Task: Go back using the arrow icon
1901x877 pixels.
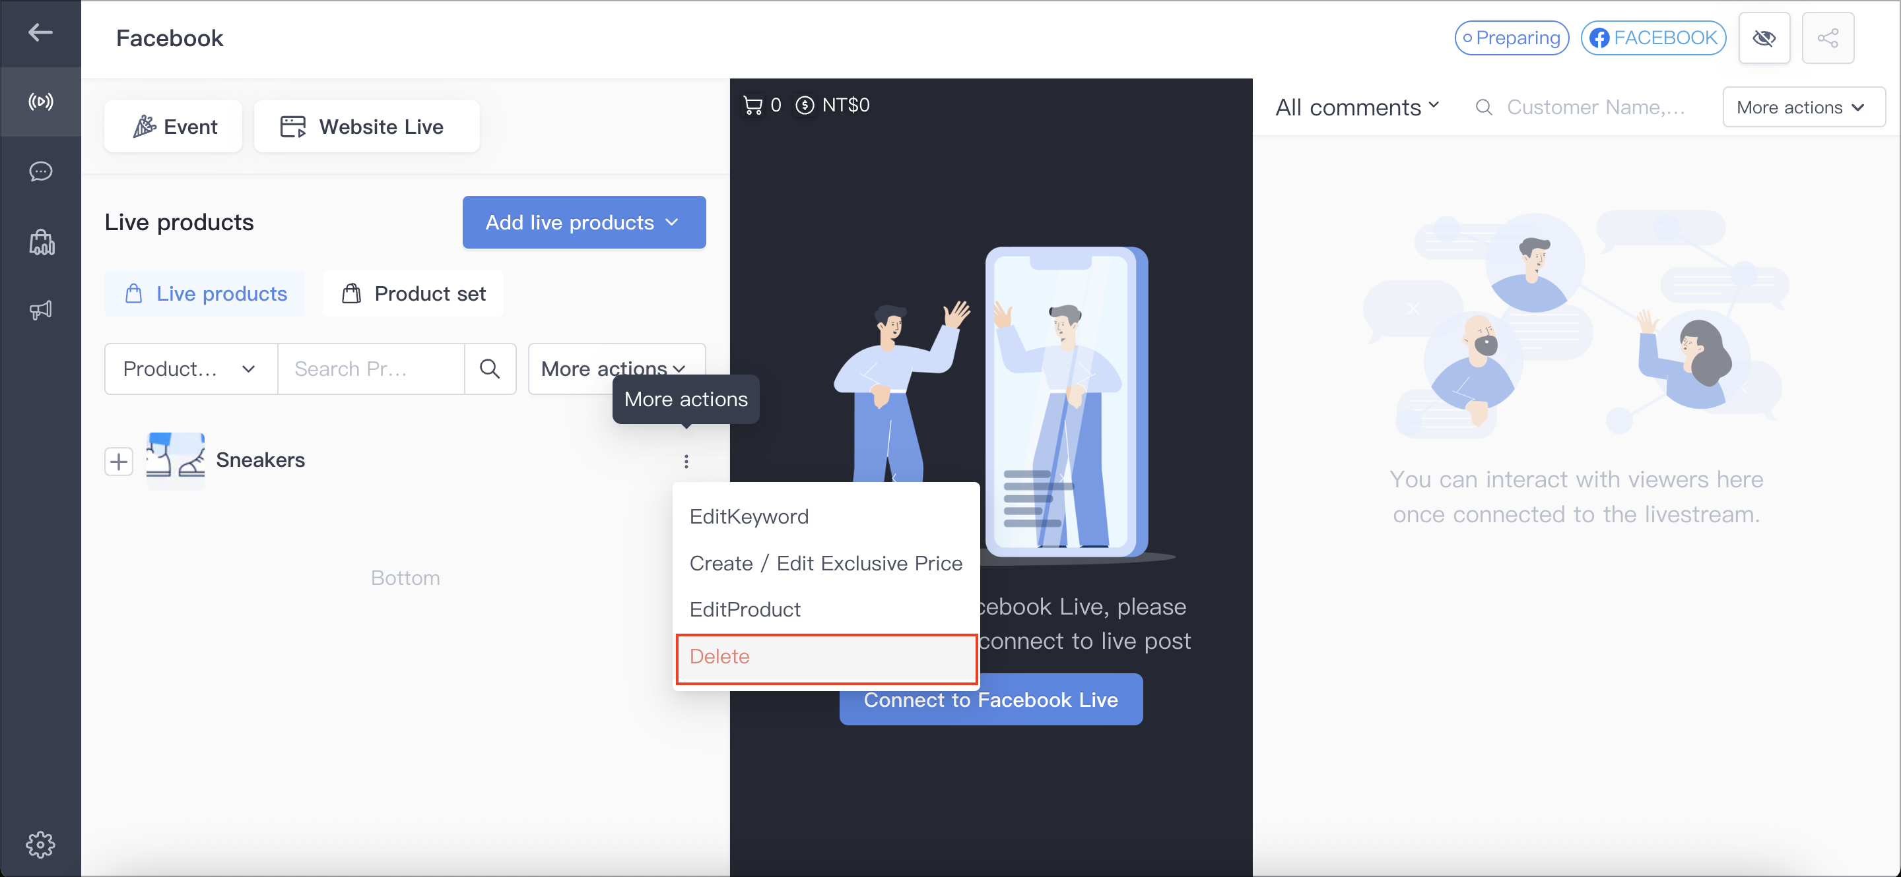Action: click(40, 32)
